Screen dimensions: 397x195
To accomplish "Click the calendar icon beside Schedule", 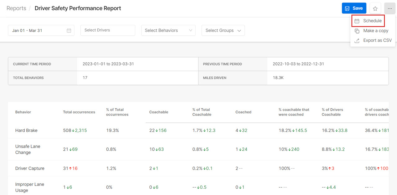I will point(357,20).
